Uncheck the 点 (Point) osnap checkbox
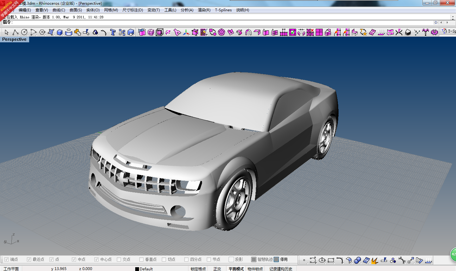Image resolution: width=456 pixels, height=271 pixels. (51, 259)
